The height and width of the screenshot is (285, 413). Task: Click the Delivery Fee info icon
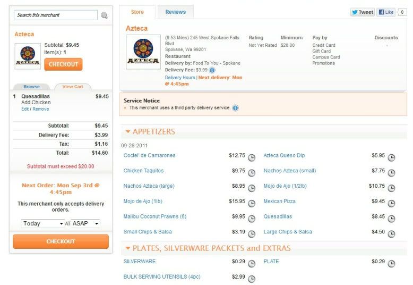pos(212,70)
